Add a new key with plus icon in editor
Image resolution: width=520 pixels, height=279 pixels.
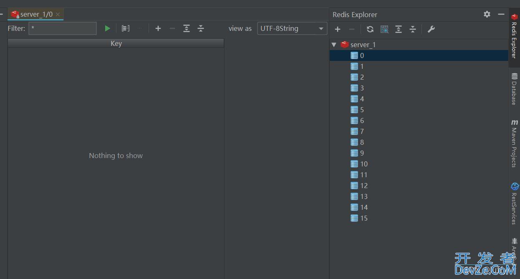[158, 28]
